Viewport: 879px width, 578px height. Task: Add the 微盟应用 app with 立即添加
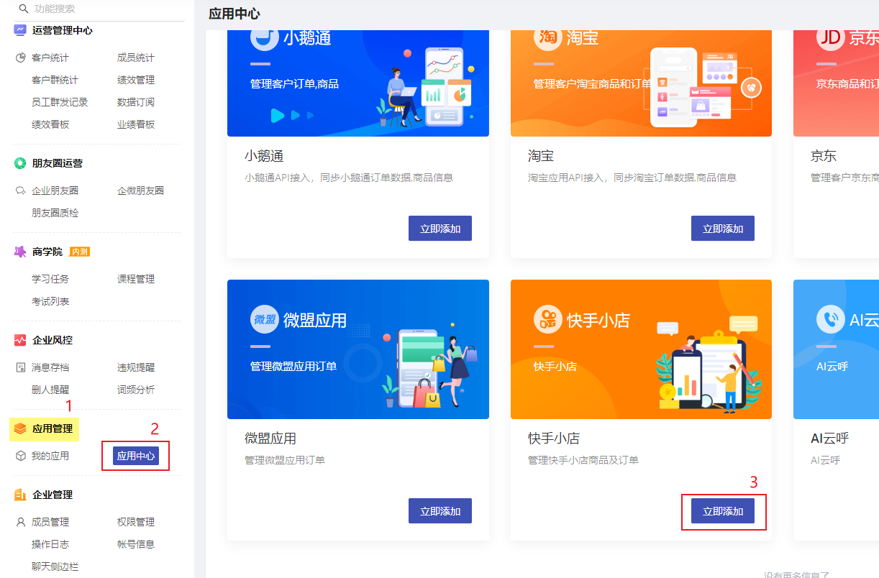(440, 511)
